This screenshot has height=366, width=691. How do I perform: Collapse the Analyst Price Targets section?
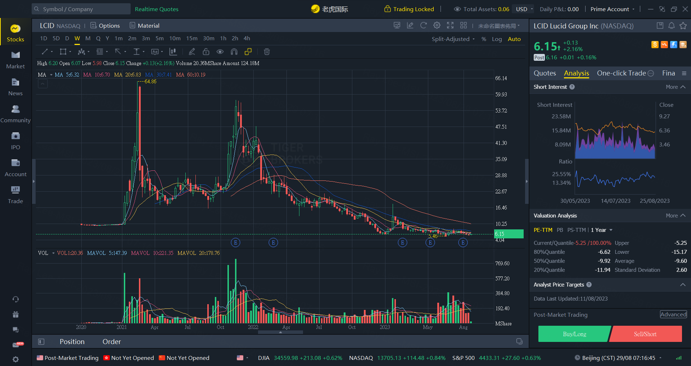click(x=683, y=284)
